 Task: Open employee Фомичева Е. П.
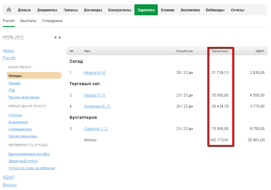click(x=97, y=106)
